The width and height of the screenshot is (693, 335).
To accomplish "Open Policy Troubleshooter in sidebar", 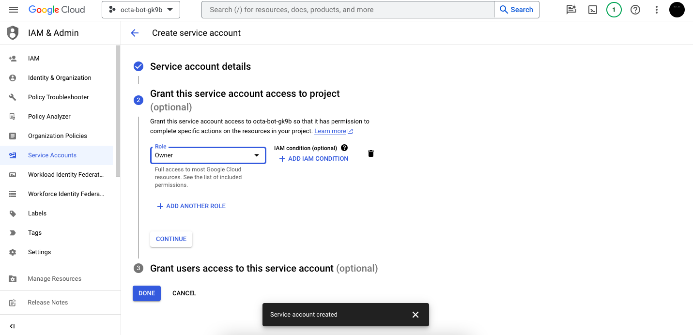I will click(58, 97).
